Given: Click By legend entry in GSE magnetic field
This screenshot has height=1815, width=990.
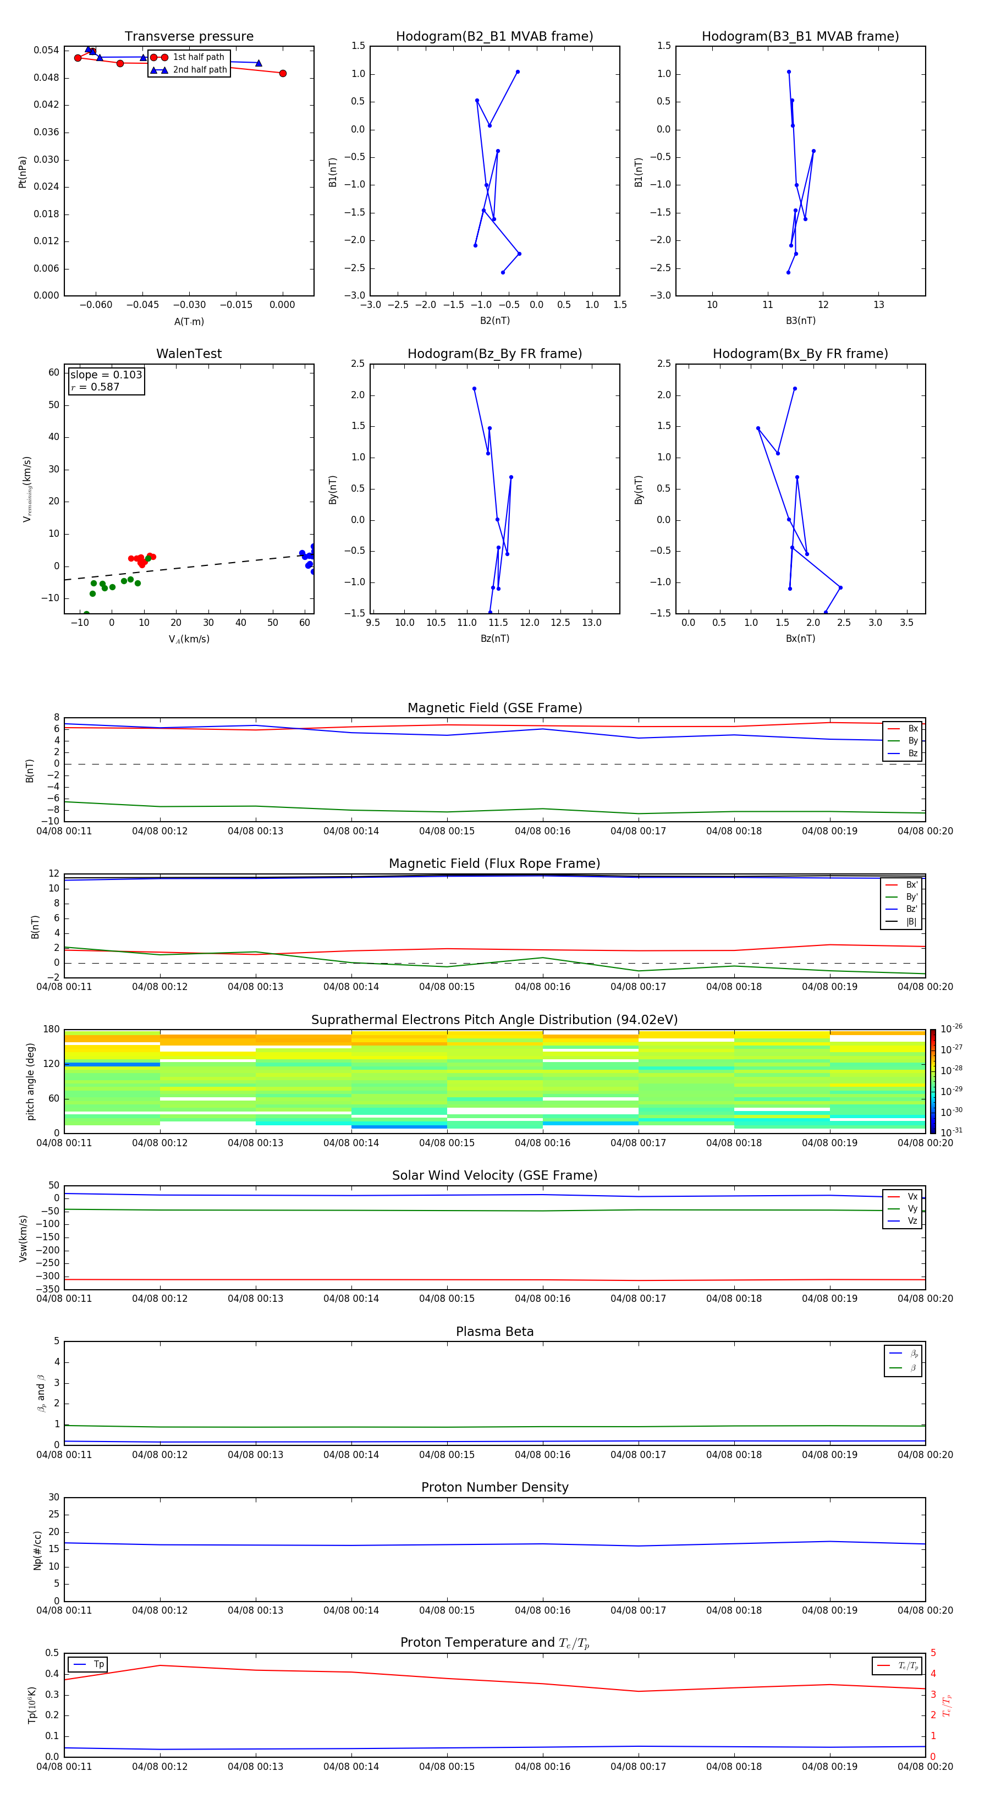Looking at the screenshot, I should point(903,740).
